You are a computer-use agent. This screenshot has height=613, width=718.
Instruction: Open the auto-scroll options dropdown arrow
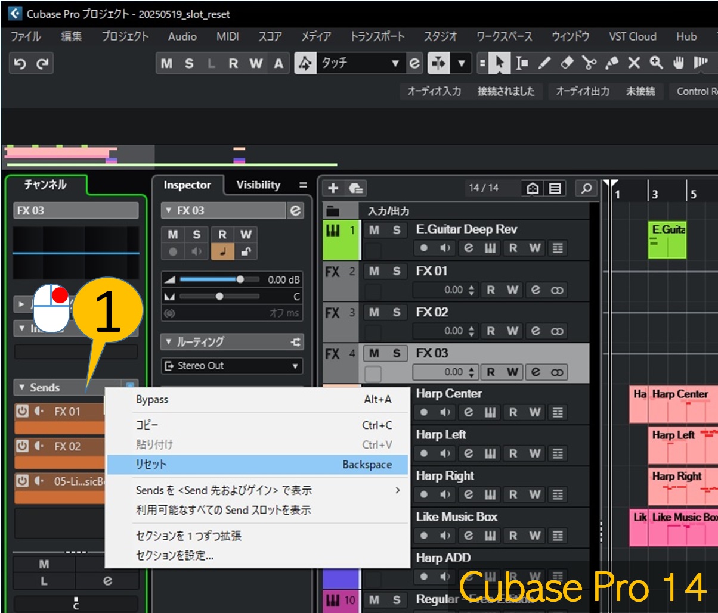pos(461,63)
